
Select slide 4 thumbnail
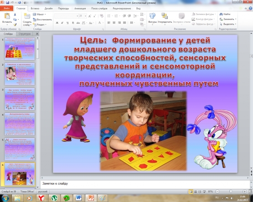(x=20, y=124)
